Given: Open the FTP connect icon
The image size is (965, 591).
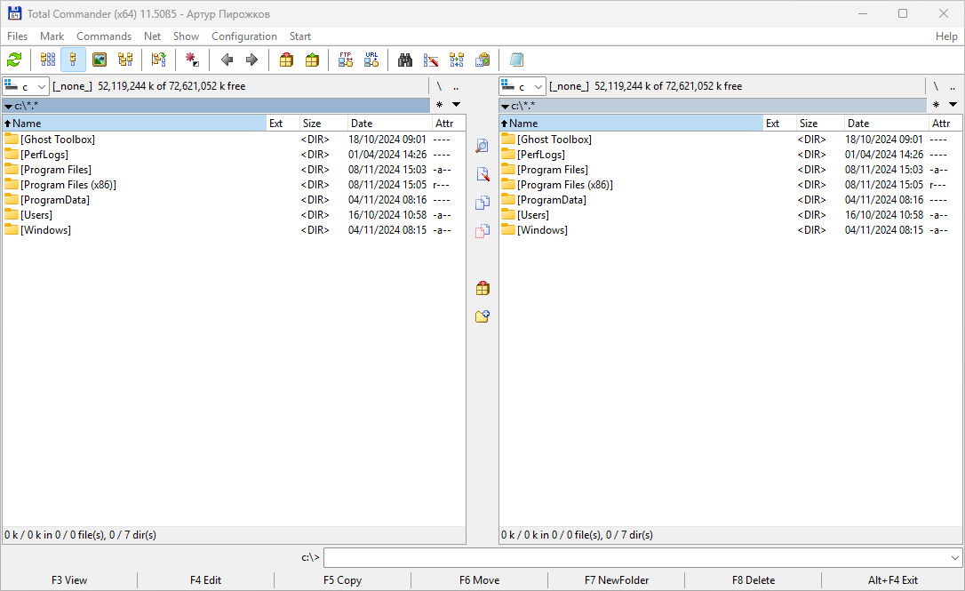Looking at the screenshot, I should pyautogui.click(x=346, y=60).
